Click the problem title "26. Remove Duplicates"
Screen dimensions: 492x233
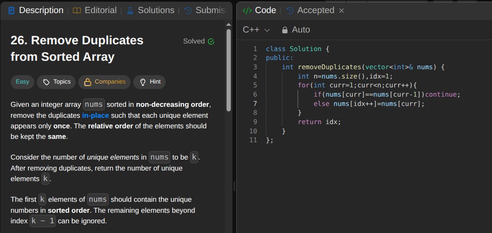point(77,41)
